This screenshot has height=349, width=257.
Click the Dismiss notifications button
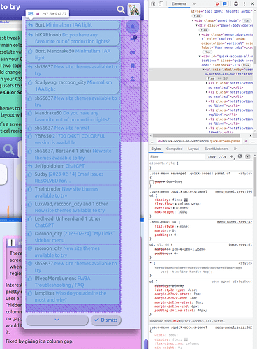pyautogui.click(x=106, y=320)
